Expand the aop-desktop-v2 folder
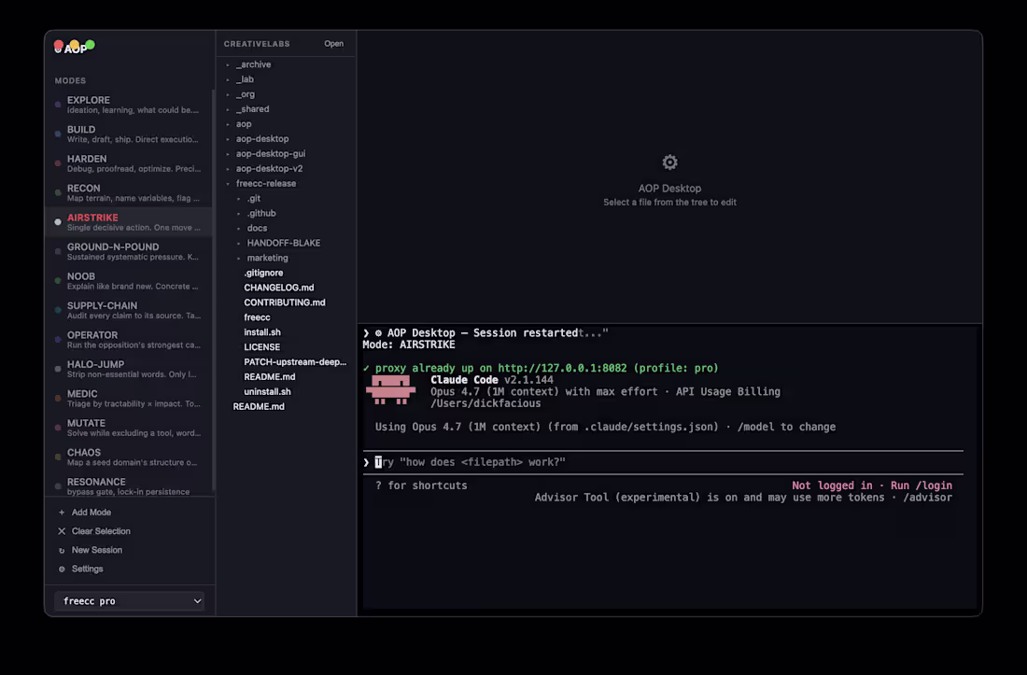Viewport: 1027px width, 675px height. [287, 168]
